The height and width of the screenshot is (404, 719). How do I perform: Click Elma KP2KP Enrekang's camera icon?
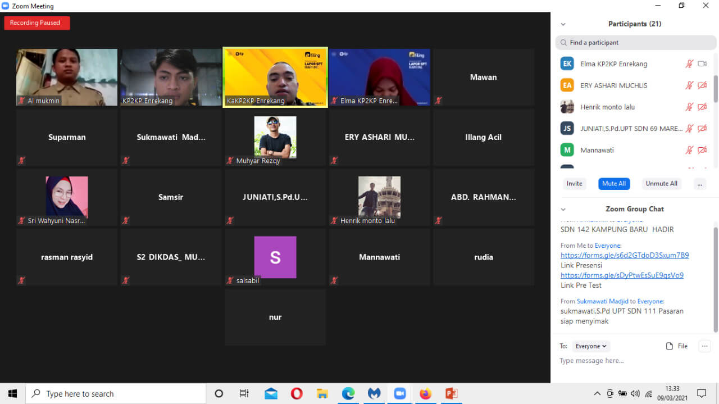702,64
